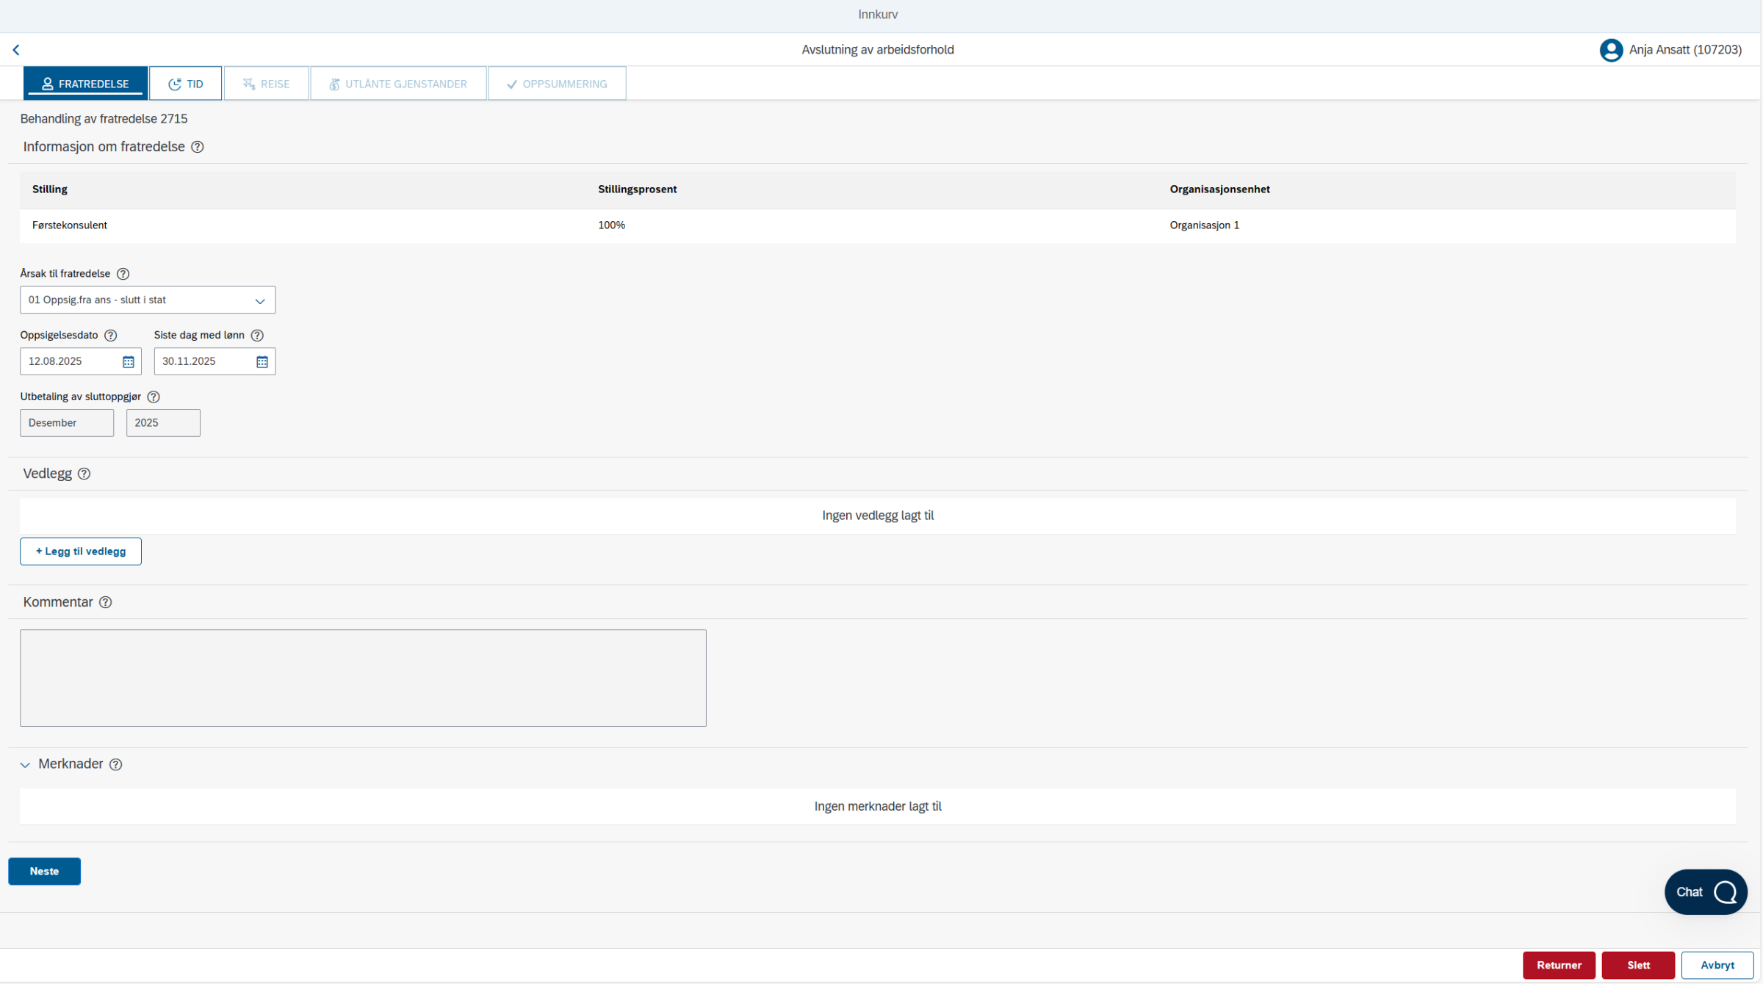Show help icon for Siste dag med lønn
This screenshot has height=984, width=1763.
[x=257, y=336]
